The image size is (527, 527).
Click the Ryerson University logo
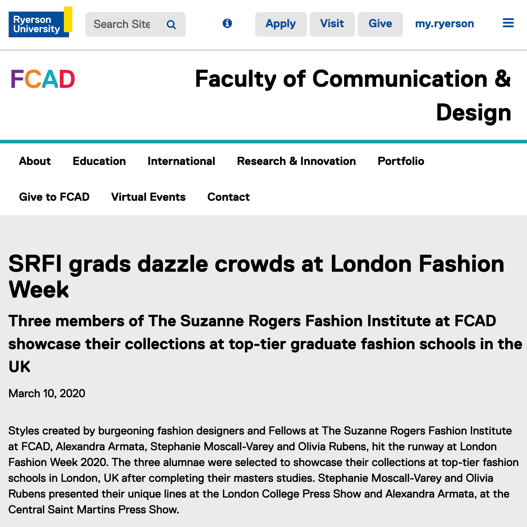click(x=40, y=23)
